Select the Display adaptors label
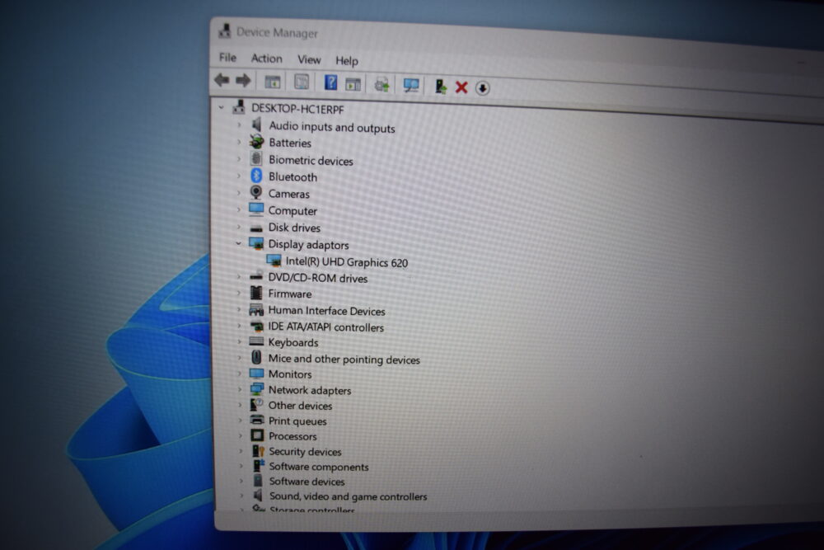The image size is (824, 550). [x=308, y=245]
